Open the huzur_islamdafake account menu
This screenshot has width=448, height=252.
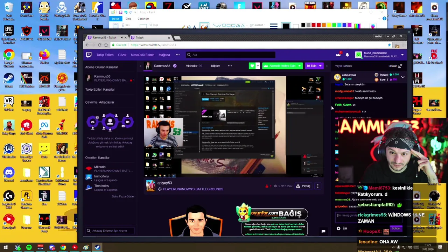click(380, 55)
